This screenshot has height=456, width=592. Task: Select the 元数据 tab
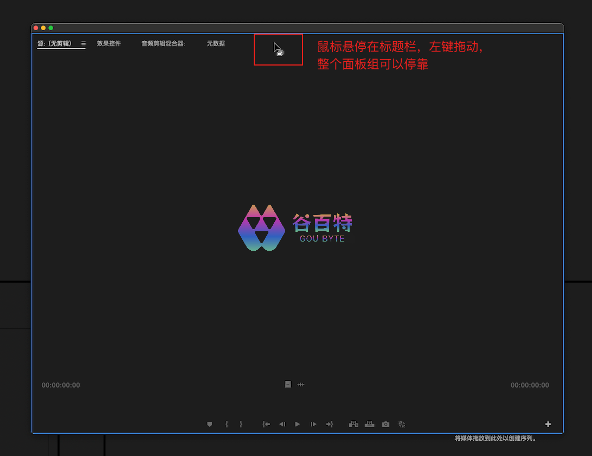click(216, 43)
